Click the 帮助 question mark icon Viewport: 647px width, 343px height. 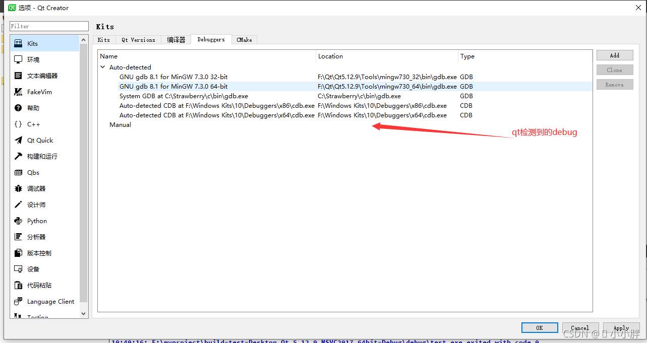[x=18, y=108]
